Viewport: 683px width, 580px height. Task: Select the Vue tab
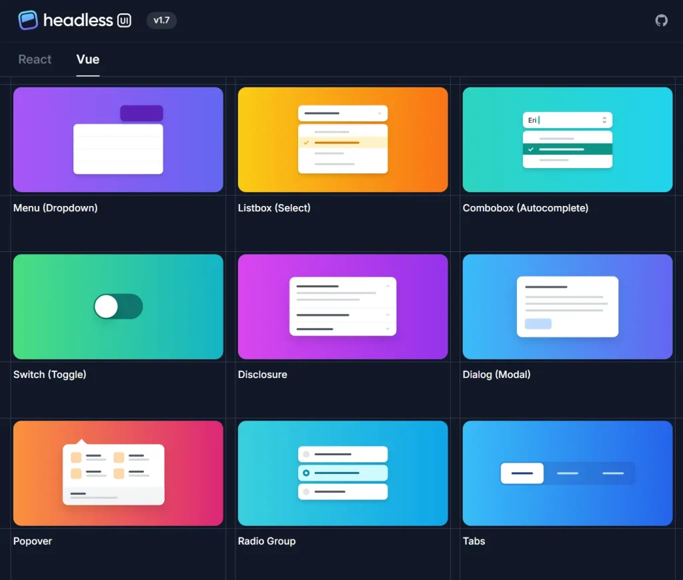87,59
